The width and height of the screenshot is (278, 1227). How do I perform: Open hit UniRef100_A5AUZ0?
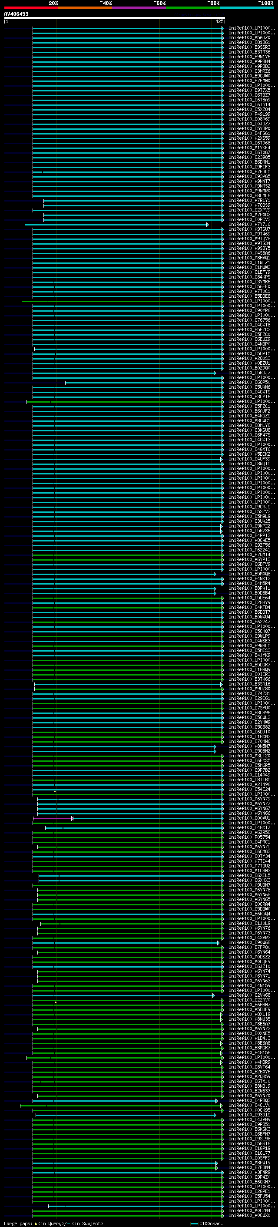tap(249, 37)
